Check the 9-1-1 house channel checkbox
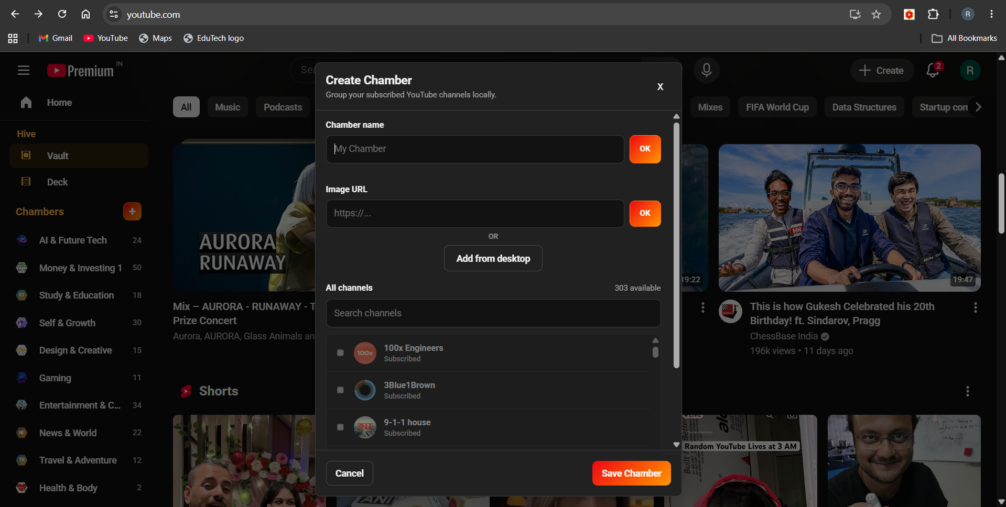Viewport: 1006px width, 507px height. [340, 427]
